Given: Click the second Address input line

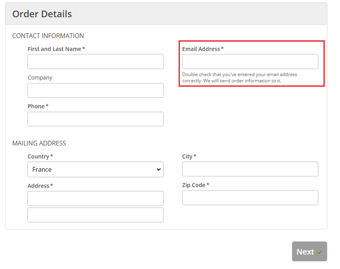Looking at the screenshot, I should point(95,215).
